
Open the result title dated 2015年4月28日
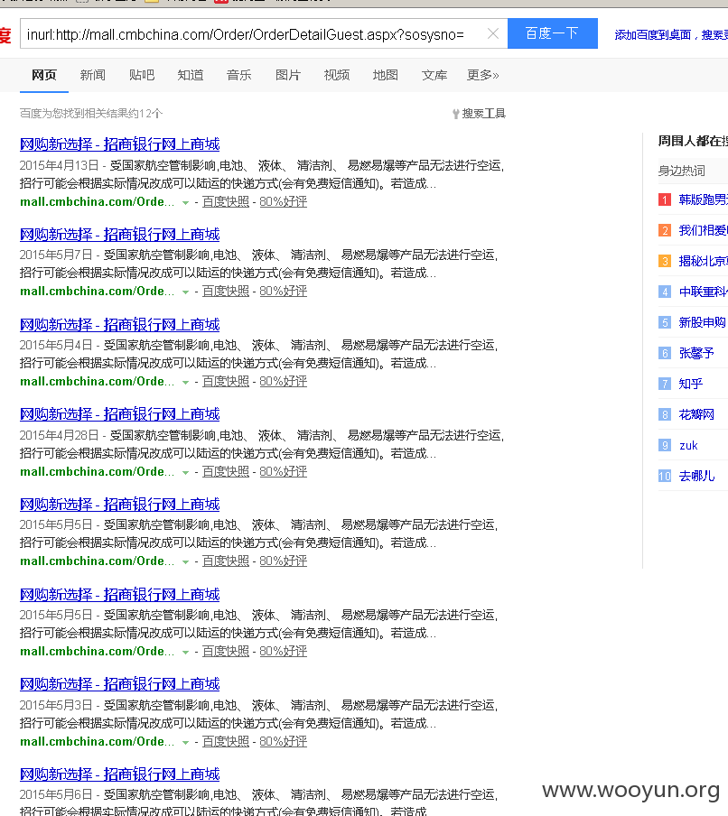click(120, 414)
